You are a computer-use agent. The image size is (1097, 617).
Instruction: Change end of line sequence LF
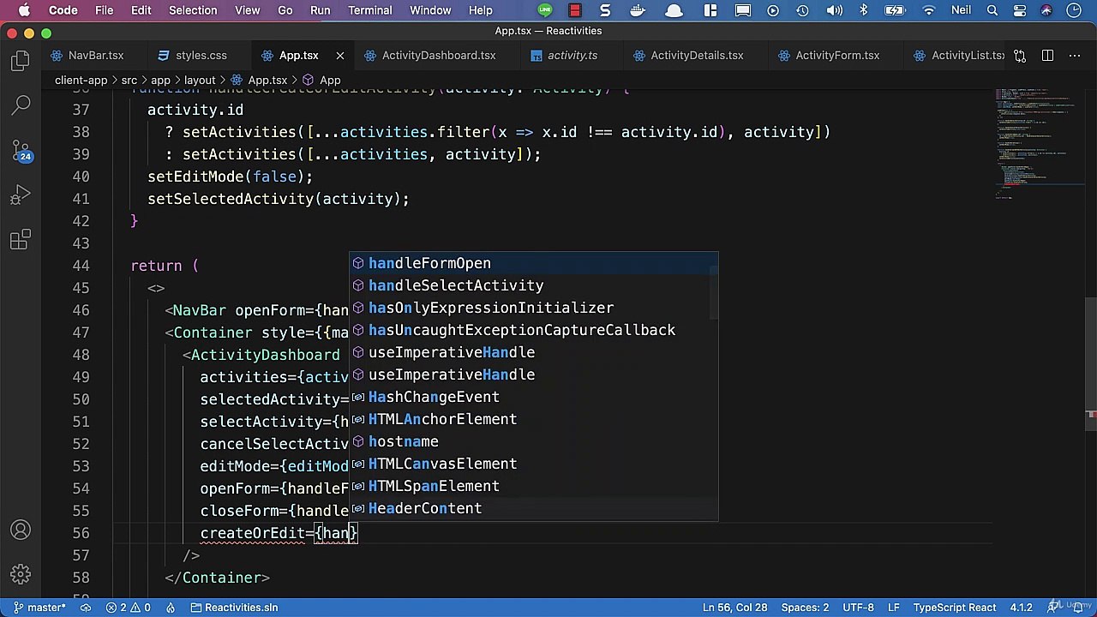pos(893,608)
